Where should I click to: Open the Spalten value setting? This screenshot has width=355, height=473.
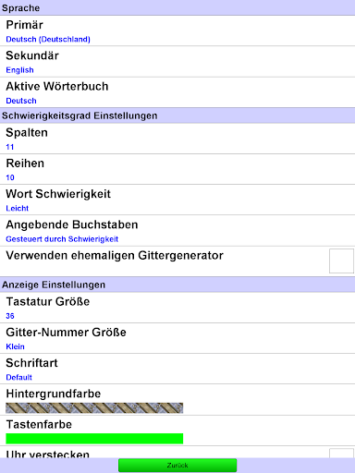pos(177,139)
